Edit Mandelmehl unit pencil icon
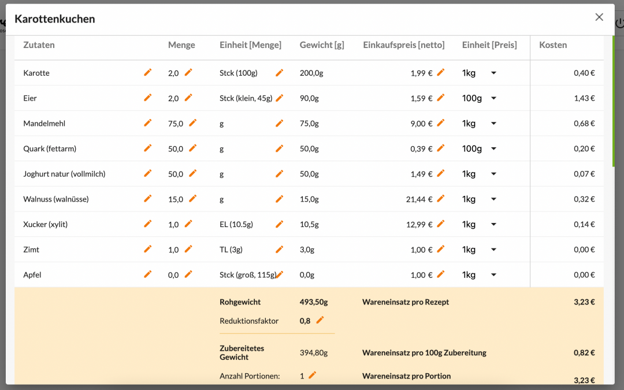 click(280, 123)
